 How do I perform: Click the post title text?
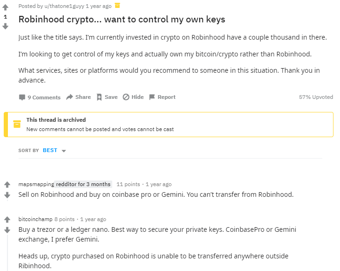point(122,19)
